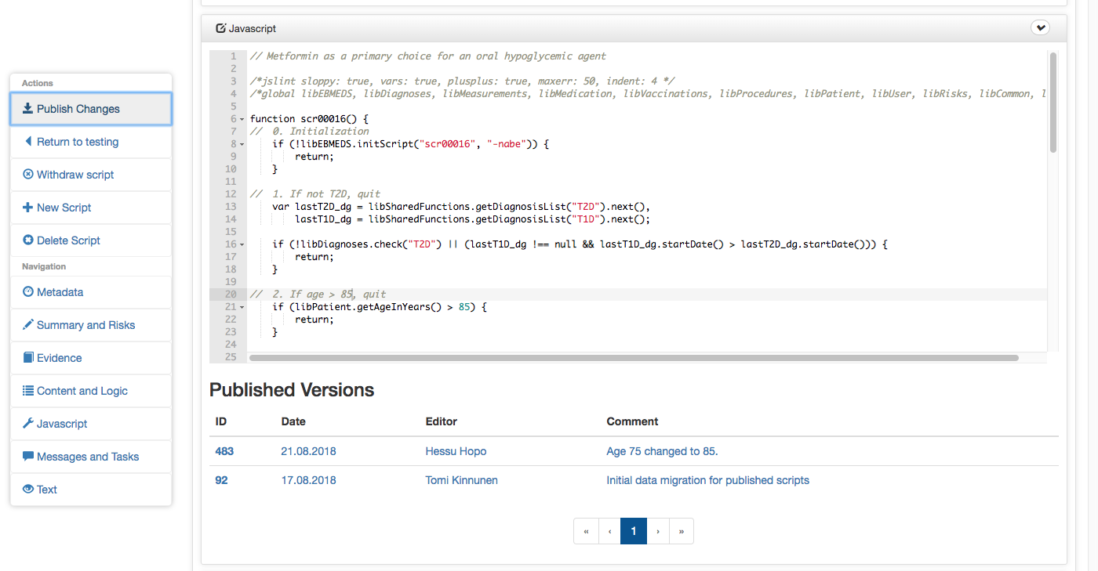This screenshot has height=571, width=1098.
Task: Open Content and Logic section
Action: 91,391
